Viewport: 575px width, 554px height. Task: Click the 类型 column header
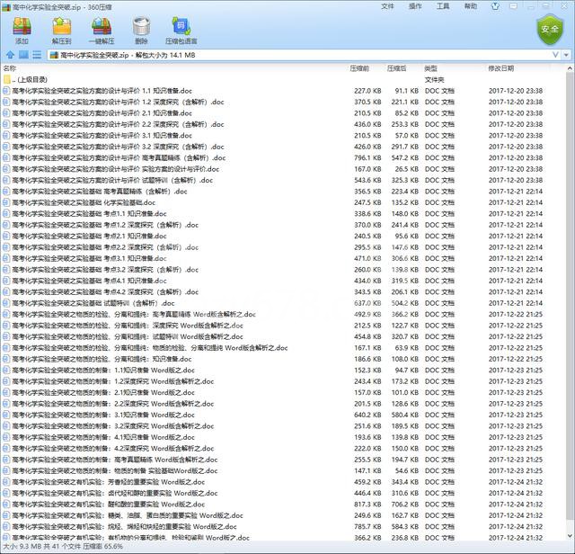point(431,68)
